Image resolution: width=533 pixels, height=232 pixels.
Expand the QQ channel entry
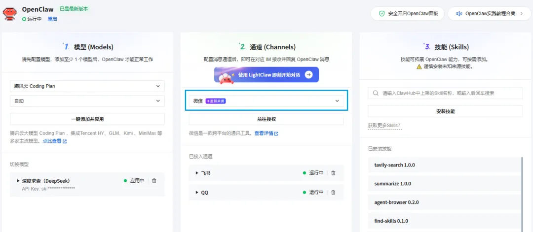click(197, 192)
